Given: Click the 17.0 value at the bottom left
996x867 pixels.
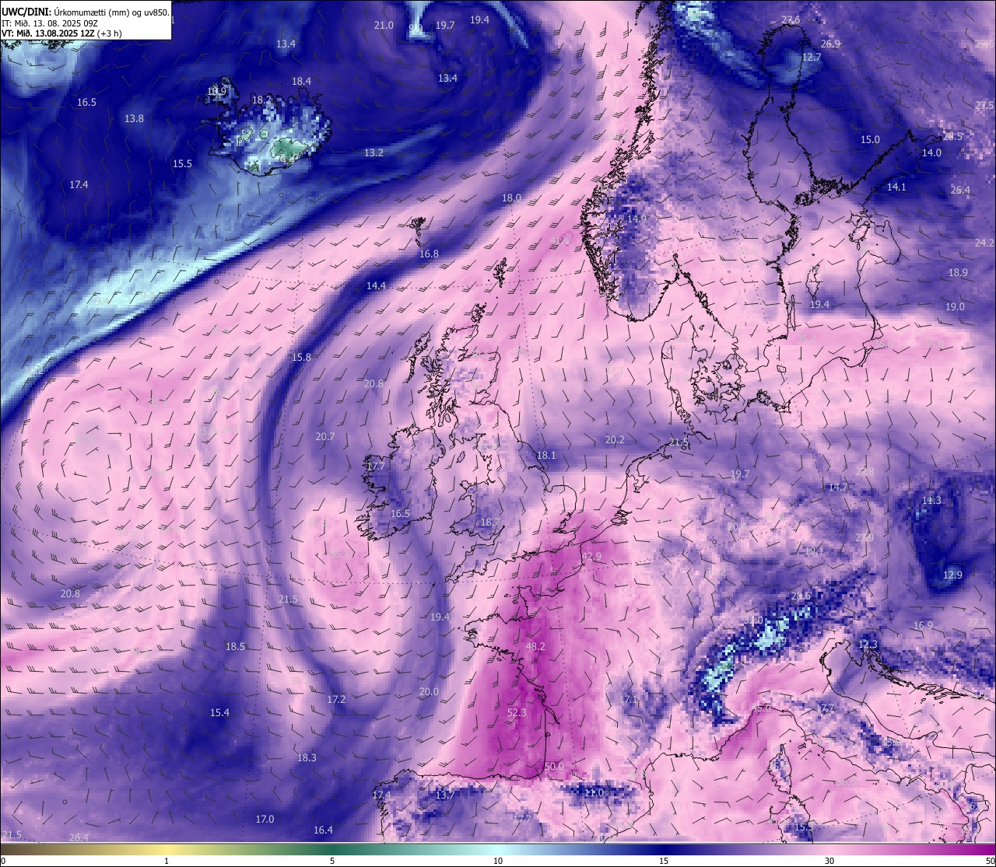Looking at the screenshot, I should [265, 819].
